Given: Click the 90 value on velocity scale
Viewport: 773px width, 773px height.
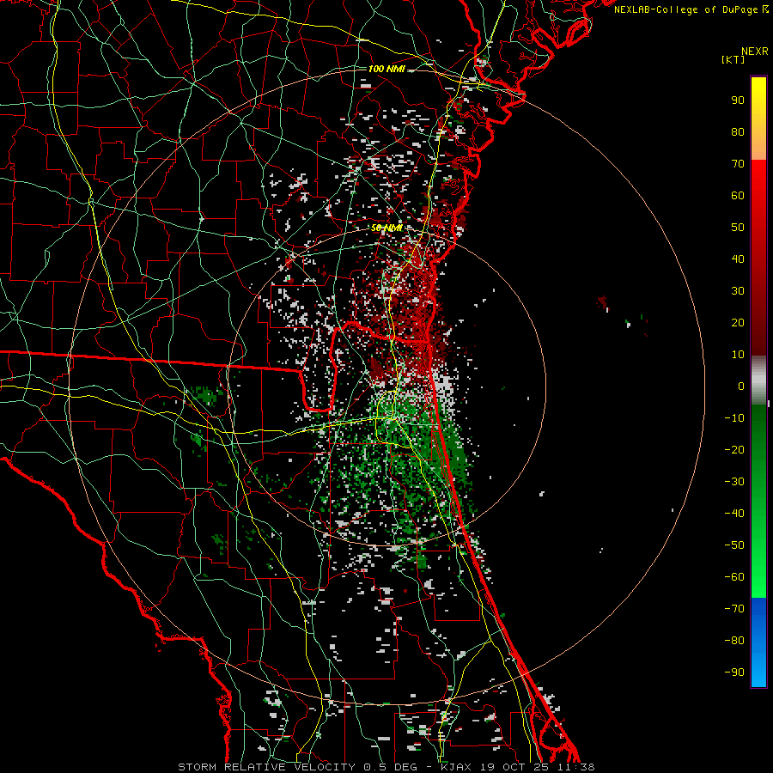Looking at the screenshot, I should coord(738,100).
